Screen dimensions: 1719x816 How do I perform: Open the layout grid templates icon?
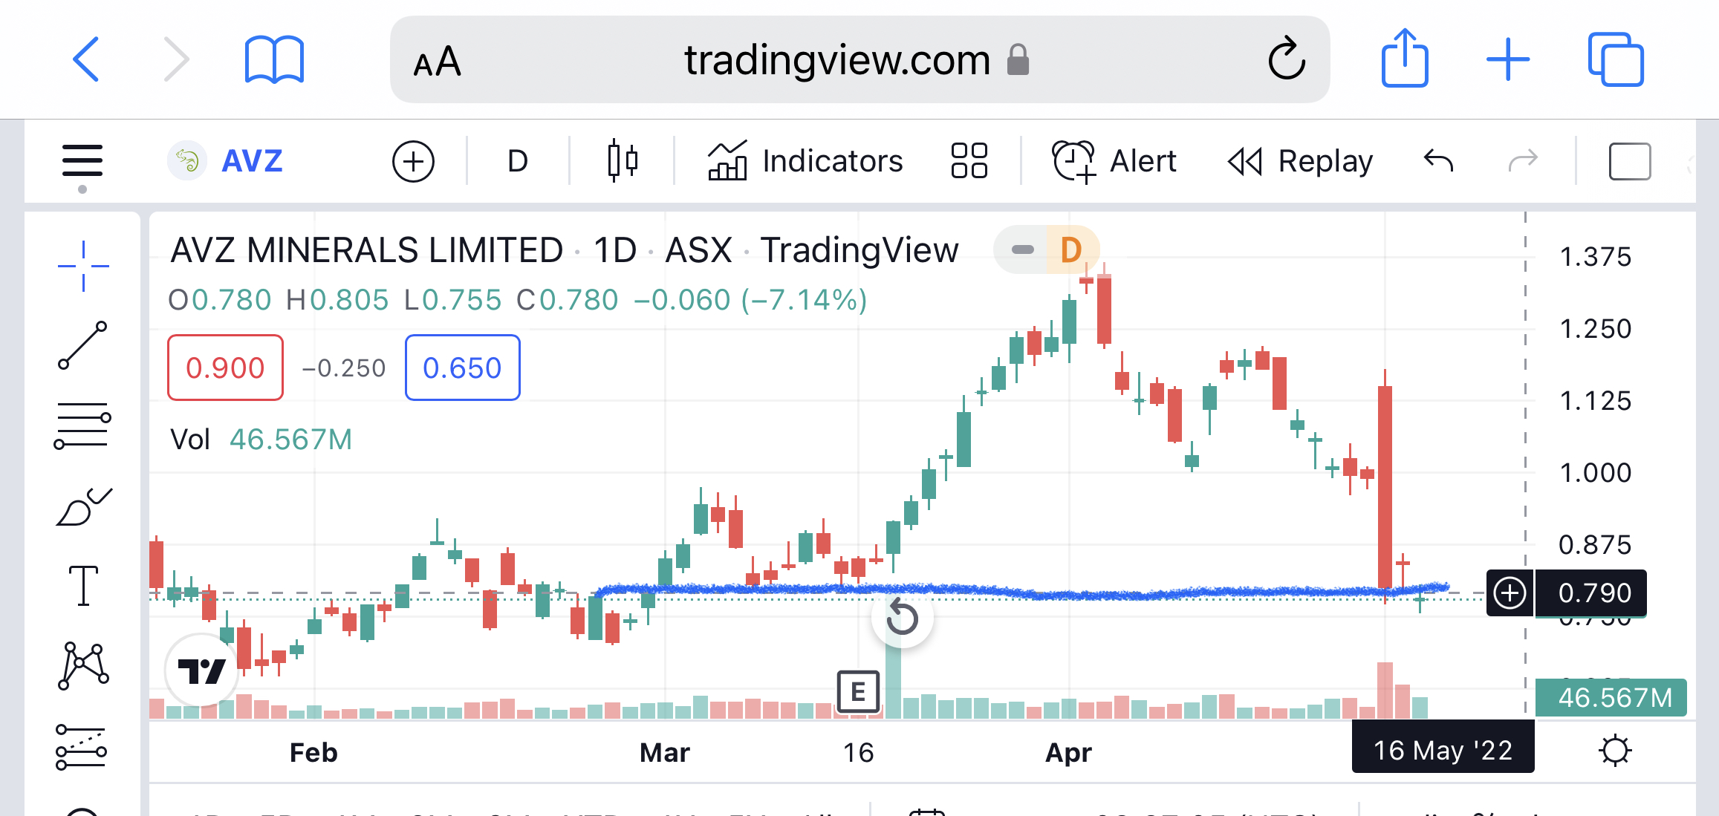coord(969,161)
